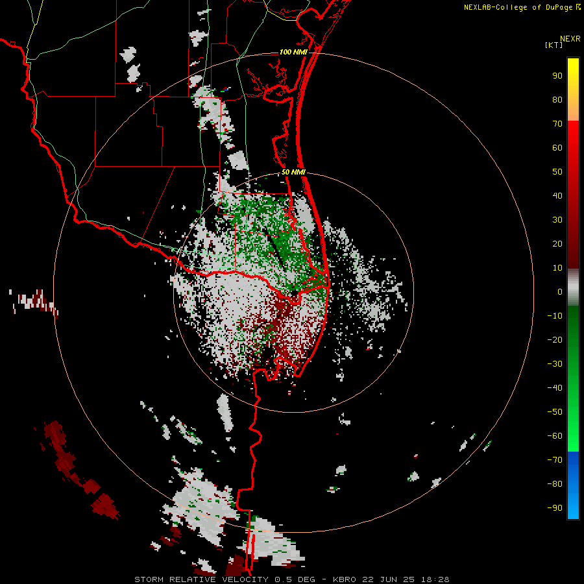This screenshot has height=584, width=584.
Task: Click the NEXR label above the color scale
Action: (x=570, y=39)
